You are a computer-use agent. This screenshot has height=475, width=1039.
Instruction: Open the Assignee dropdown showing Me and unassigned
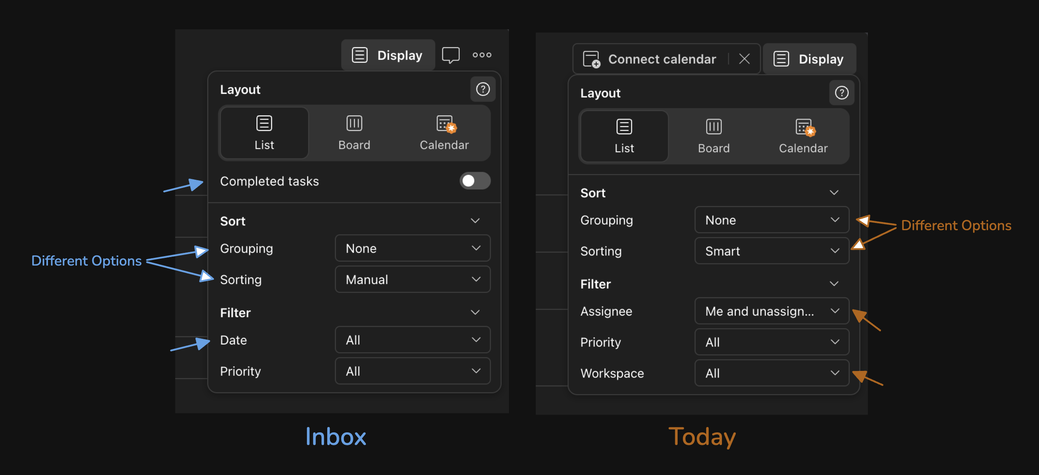tap(771, 311)
